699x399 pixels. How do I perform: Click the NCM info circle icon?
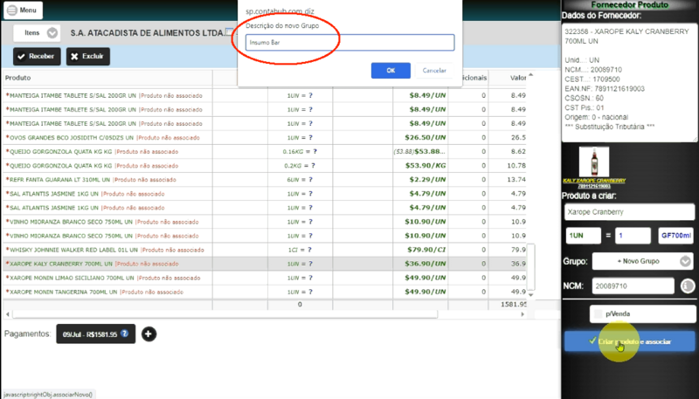(x=688, y=285)
